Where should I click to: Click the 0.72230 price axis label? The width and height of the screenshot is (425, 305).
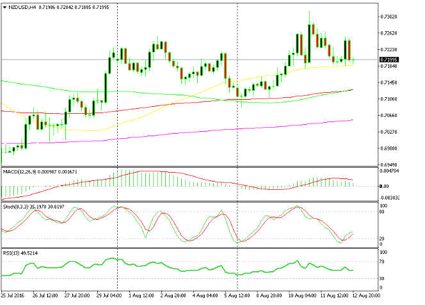(389, 50)
